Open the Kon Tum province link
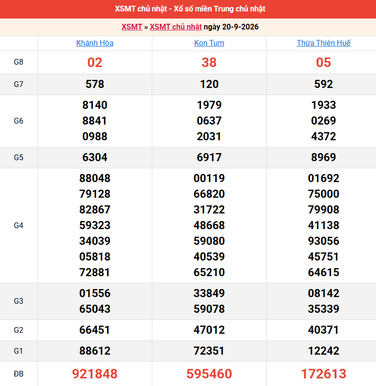 coord(209,43)
